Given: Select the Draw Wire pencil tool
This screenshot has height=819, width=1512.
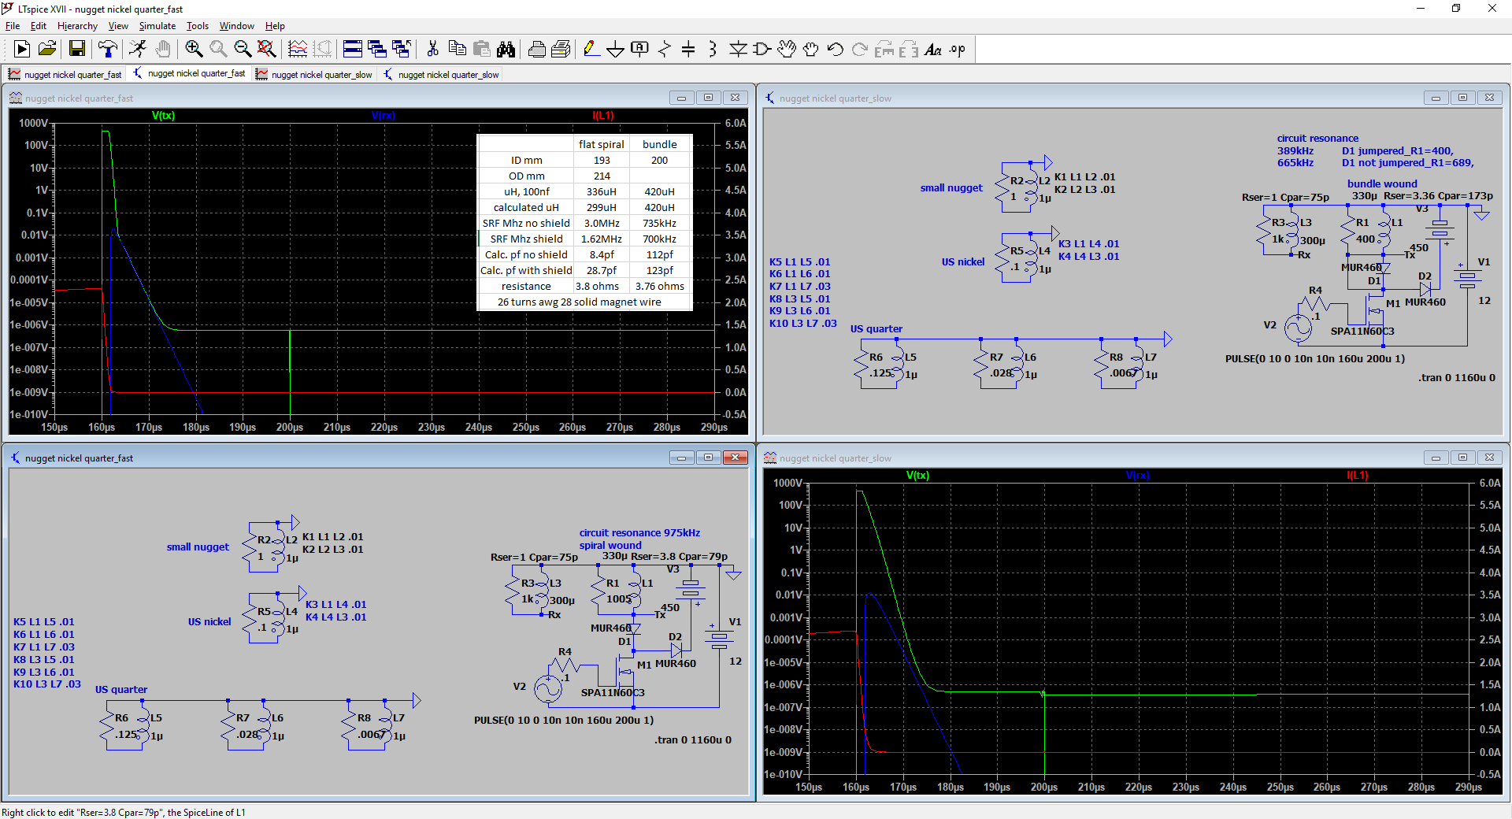Looking at the screenshot, I should pyautogui.click(x=590, y=50).
